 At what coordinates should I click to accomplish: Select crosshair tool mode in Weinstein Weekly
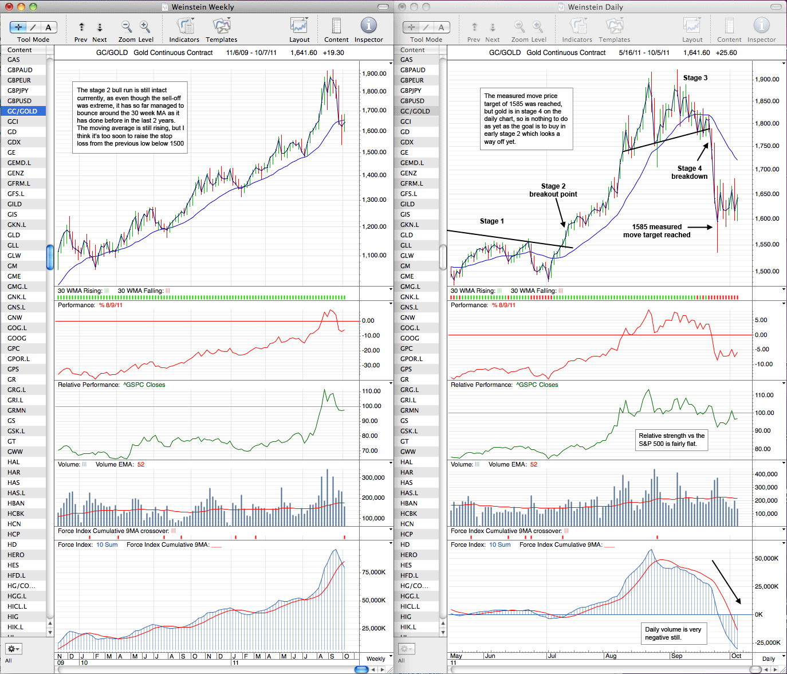[x=18, y=27]
